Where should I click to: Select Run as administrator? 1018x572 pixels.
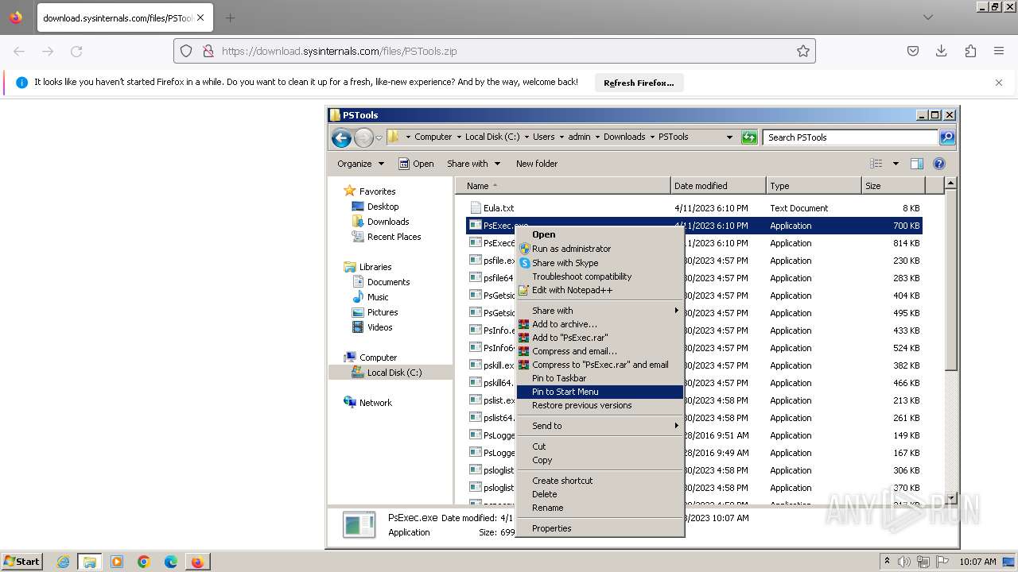pyautogui.click(x=600, y=249)
